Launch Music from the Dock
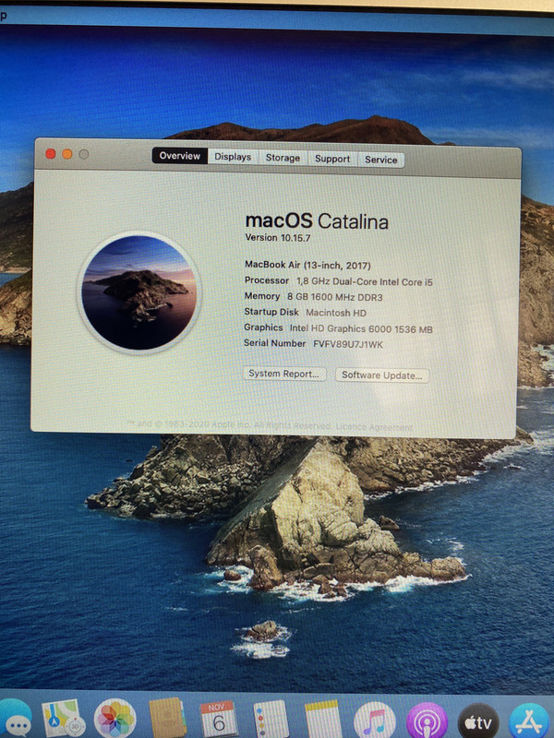This screenshot has width=554, height=738. point(375,720)
